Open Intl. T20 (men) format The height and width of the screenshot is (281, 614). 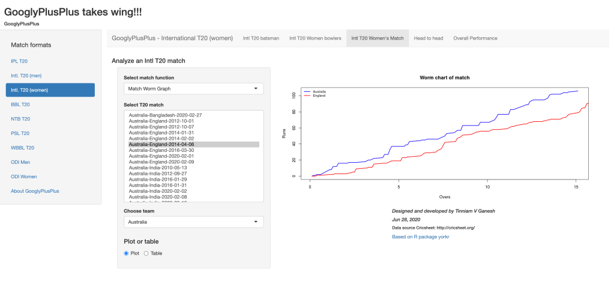pos(26,76)
